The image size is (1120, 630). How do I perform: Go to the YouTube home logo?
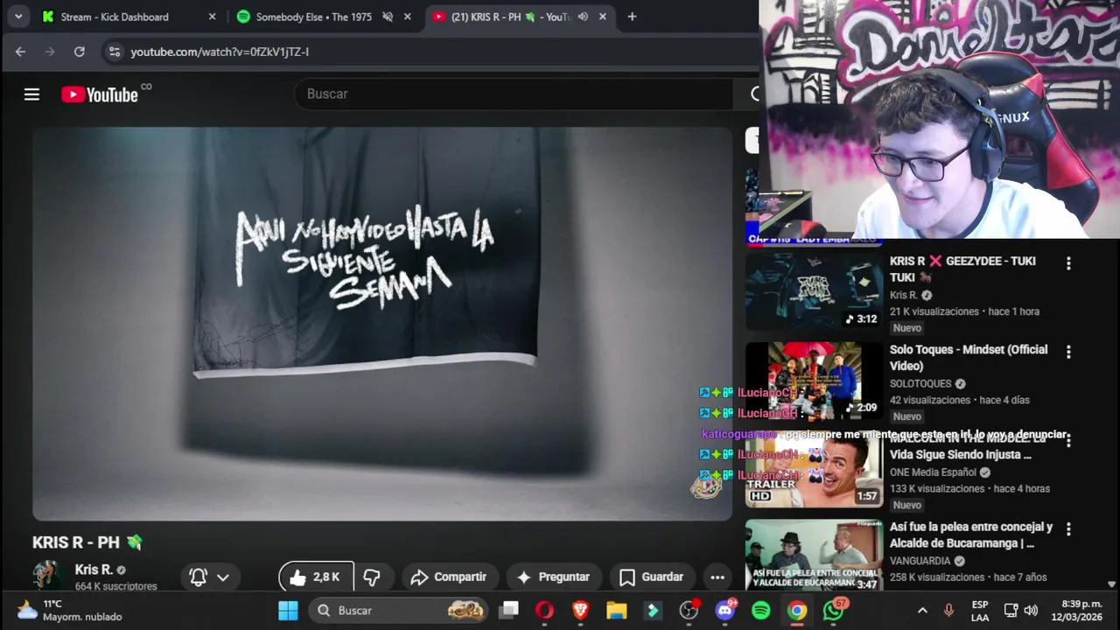pos(100,94)
